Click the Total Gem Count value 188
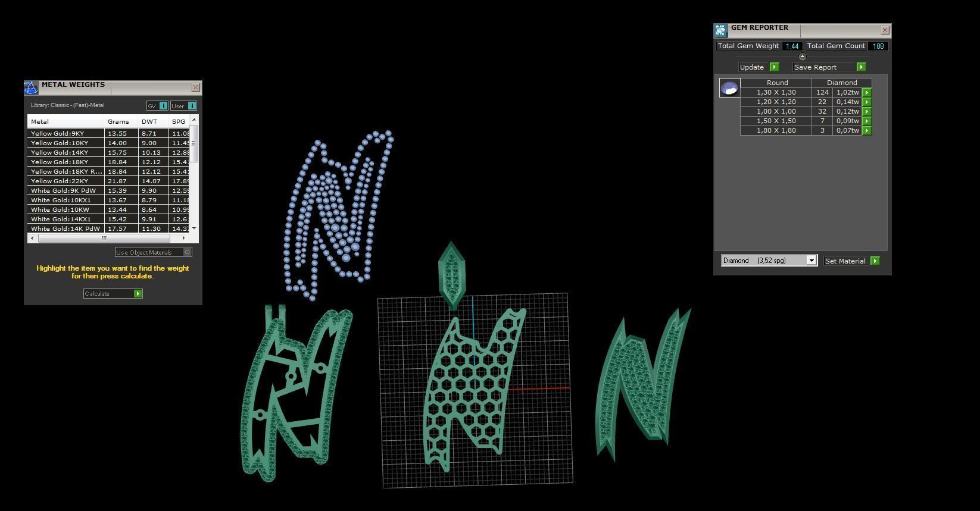 [x=878, y=46]
